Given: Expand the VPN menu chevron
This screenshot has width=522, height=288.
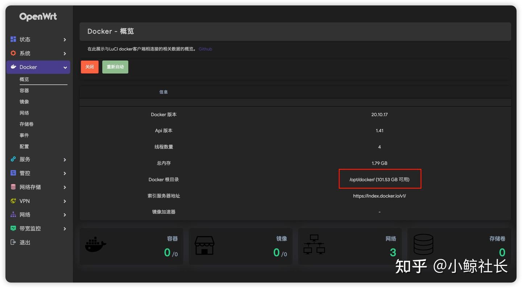Looking at the screenshot, I should click(x=65, y=201).
